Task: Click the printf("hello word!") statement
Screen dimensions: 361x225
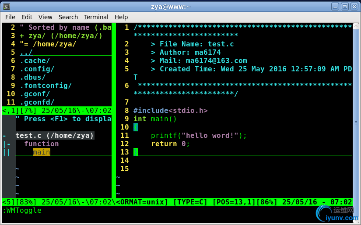Action: tap(199, 135)
